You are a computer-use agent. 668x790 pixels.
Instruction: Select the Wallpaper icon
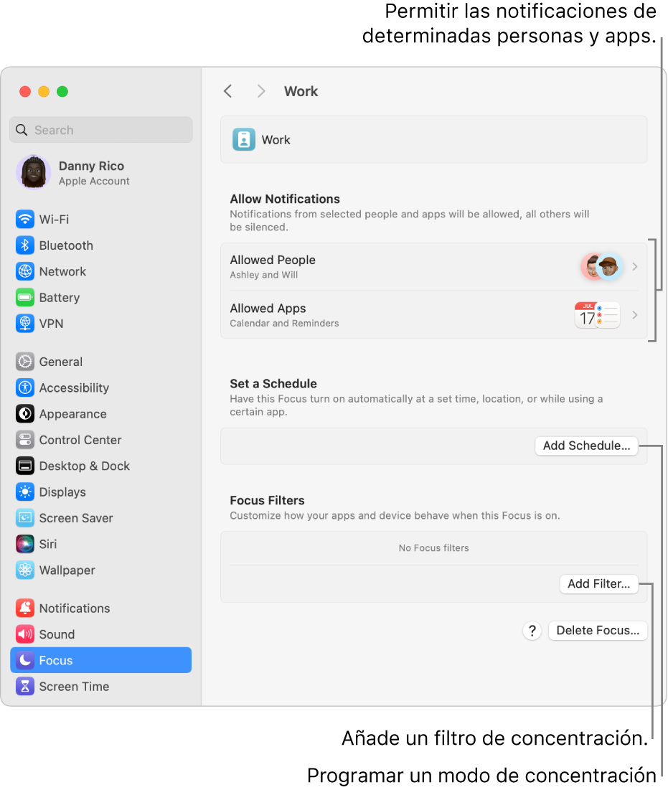click(x=24, y=570)
